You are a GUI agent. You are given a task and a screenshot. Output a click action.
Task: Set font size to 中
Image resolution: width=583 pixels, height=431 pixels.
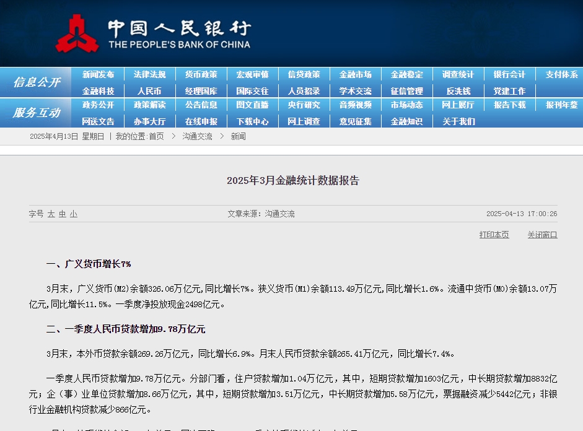tap(62, 214)
